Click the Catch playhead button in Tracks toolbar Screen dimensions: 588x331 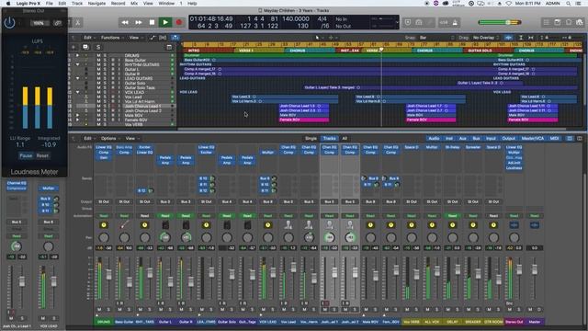[x=175, y=38]
